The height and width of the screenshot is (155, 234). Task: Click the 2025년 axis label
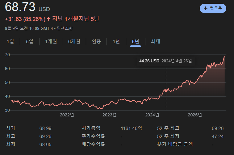[195, 115]
